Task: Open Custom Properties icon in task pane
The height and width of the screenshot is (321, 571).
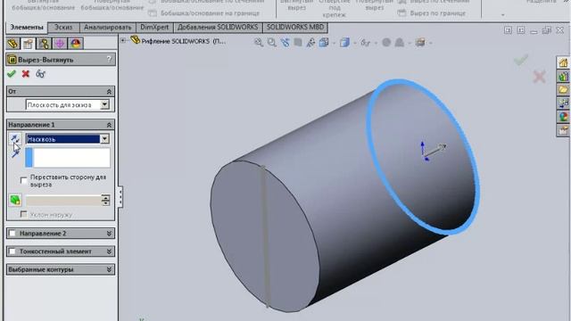Action: 563,130
